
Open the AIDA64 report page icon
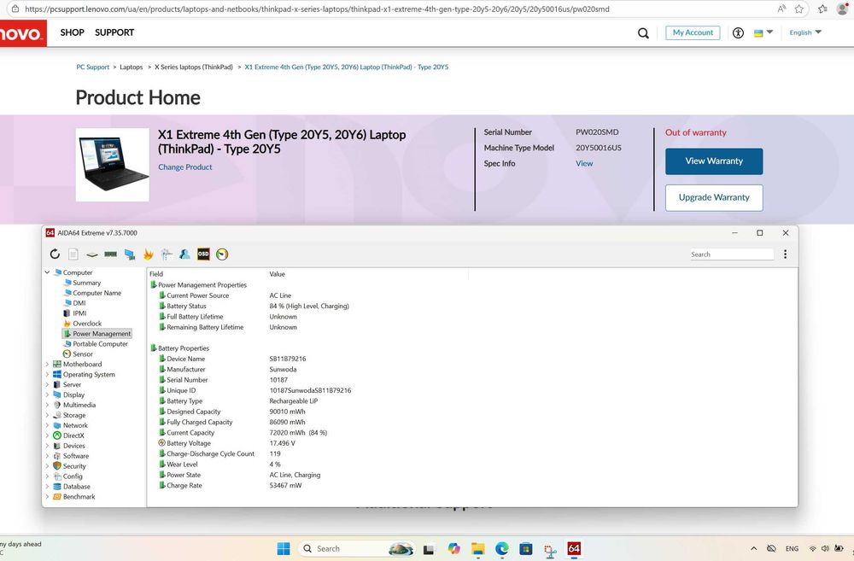(73, 254)
